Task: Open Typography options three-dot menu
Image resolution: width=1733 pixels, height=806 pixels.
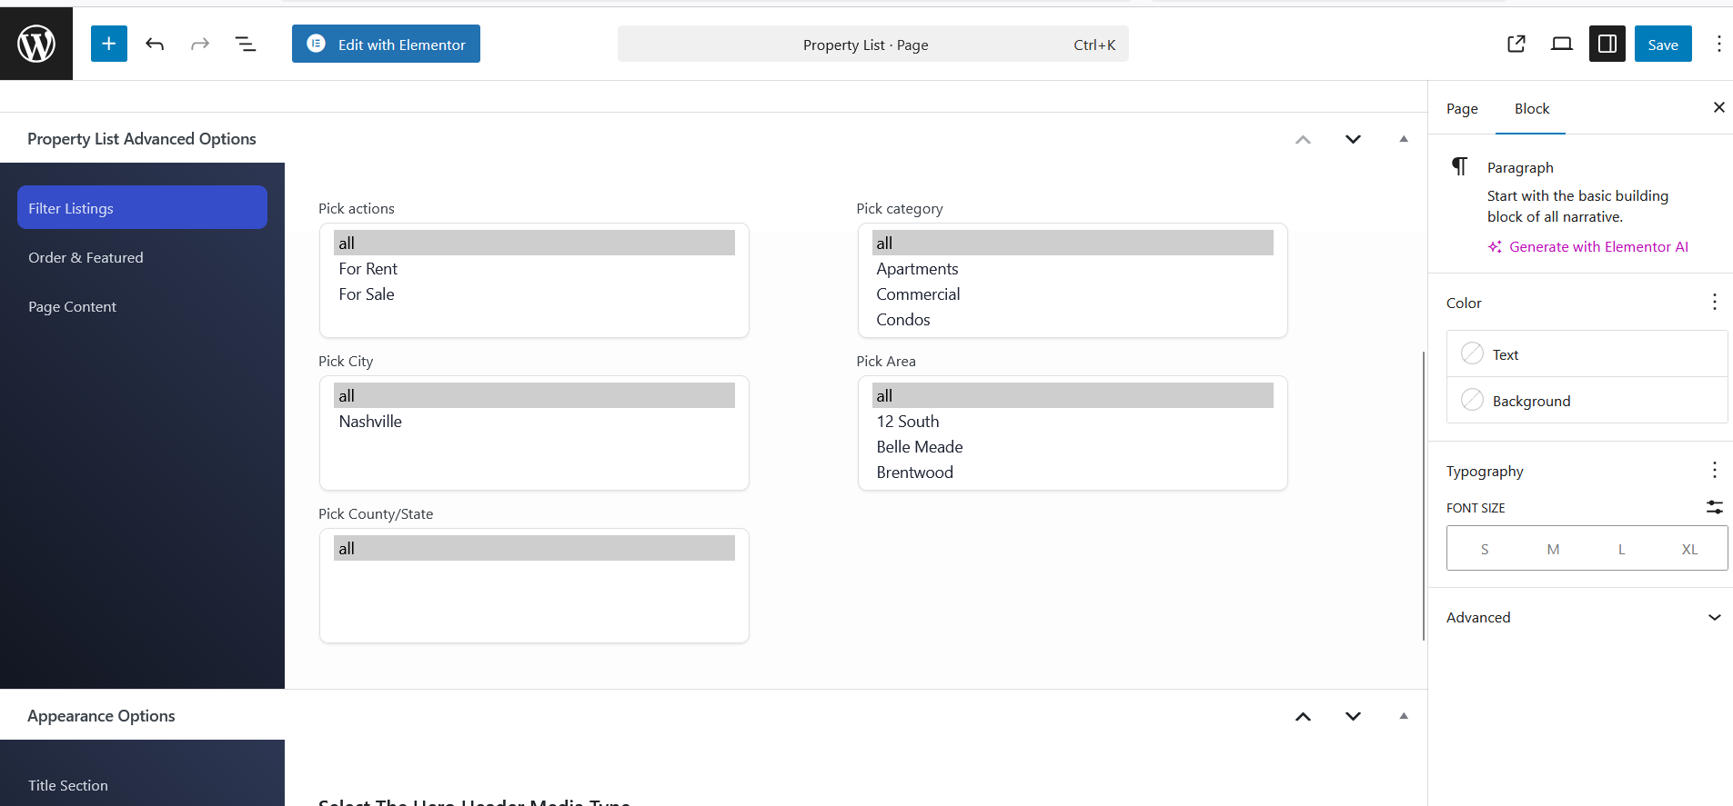Action: pyautogui.click(x=1714, y=470)
